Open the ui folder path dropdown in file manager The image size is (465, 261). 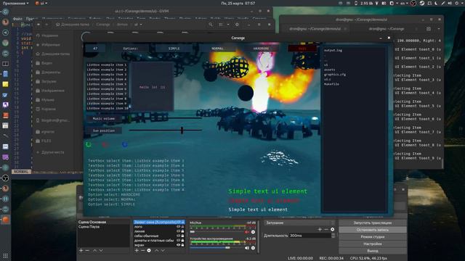[x=138, y=25]
